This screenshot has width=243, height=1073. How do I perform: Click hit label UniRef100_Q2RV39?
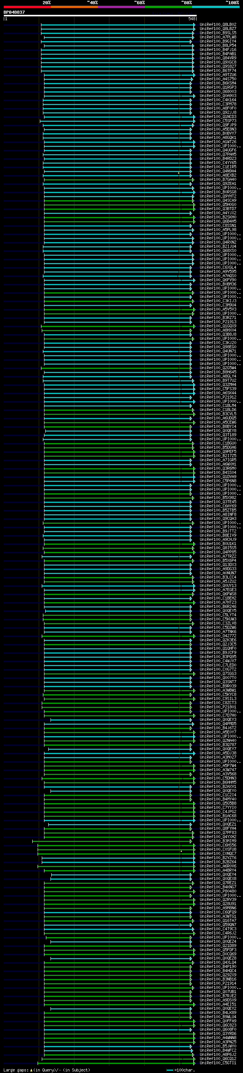point(218,900)
